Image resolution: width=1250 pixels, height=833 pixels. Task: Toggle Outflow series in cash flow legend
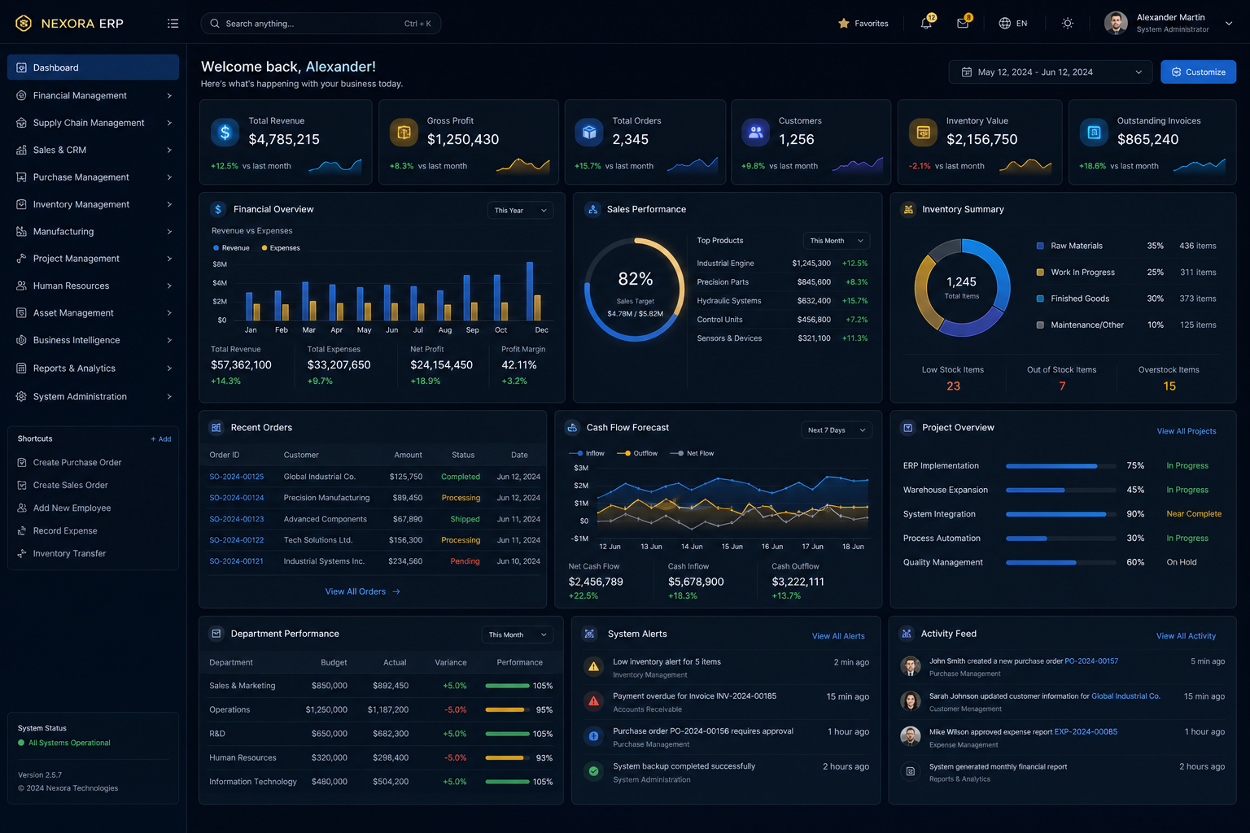(637, 453)
